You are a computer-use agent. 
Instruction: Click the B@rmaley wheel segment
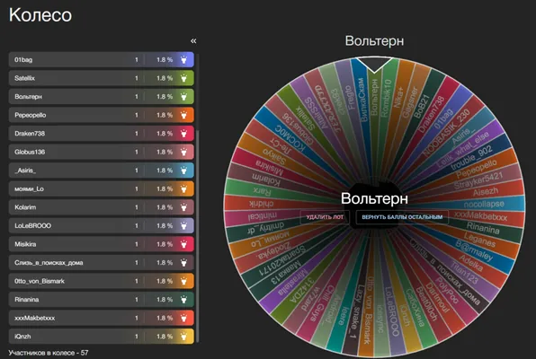474,250
